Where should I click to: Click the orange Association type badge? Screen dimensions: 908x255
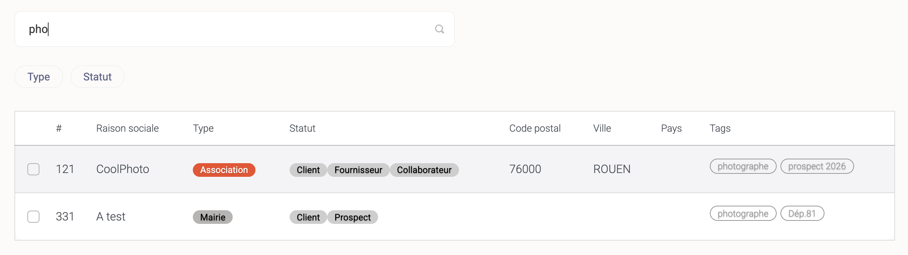click(x=224, y=170)
